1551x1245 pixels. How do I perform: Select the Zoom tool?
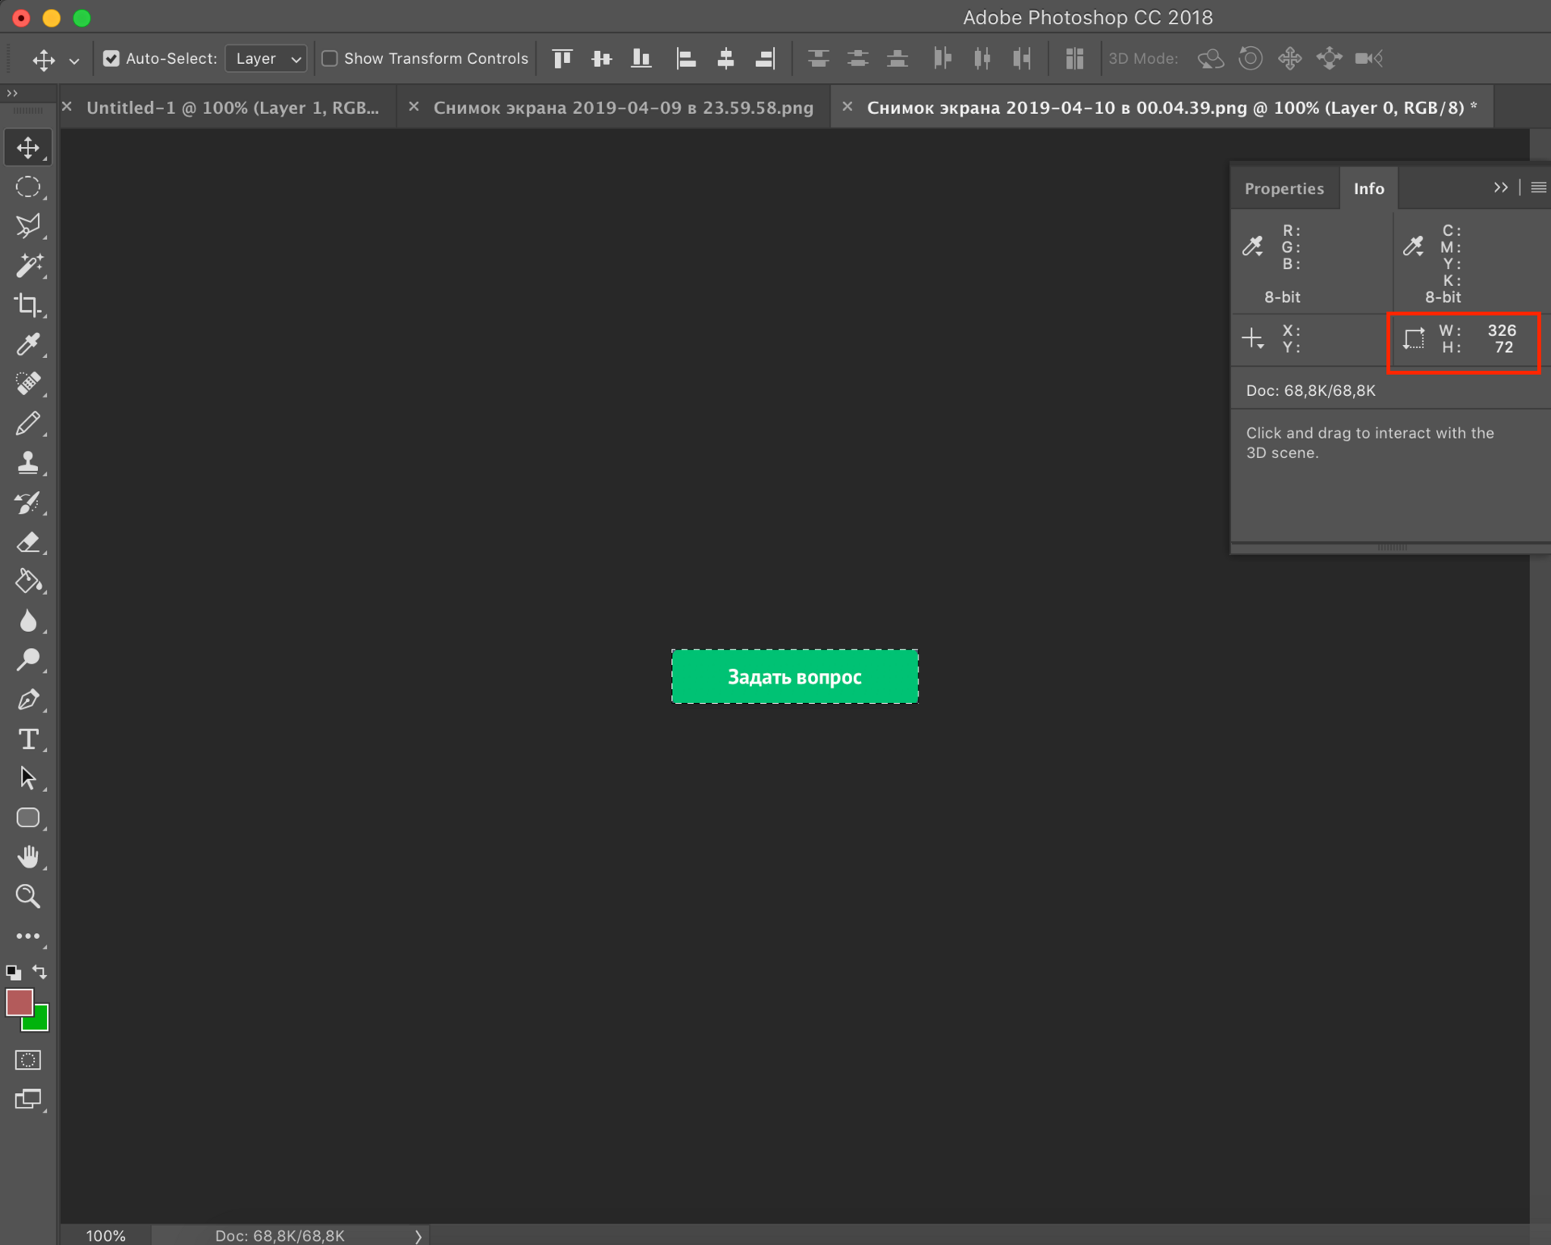28,897
